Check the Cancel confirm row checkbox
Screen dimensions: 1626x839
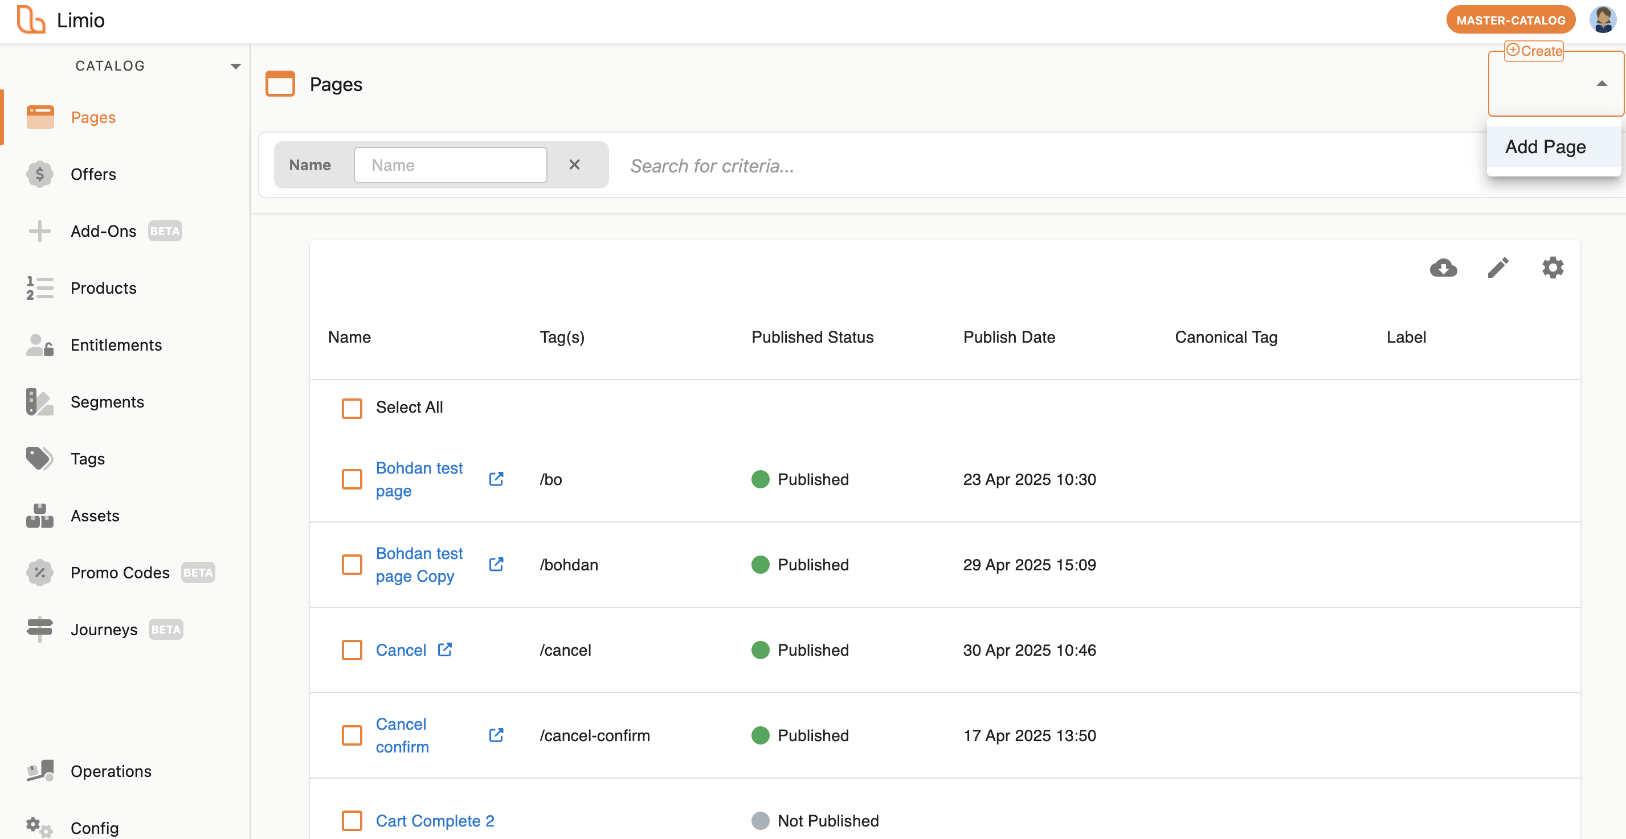coord(352,735)
